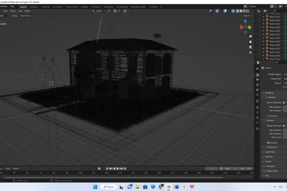Switch viewport to Material Preview shading
The width and height of the screenshot is (287, 191).
[244, 11]
